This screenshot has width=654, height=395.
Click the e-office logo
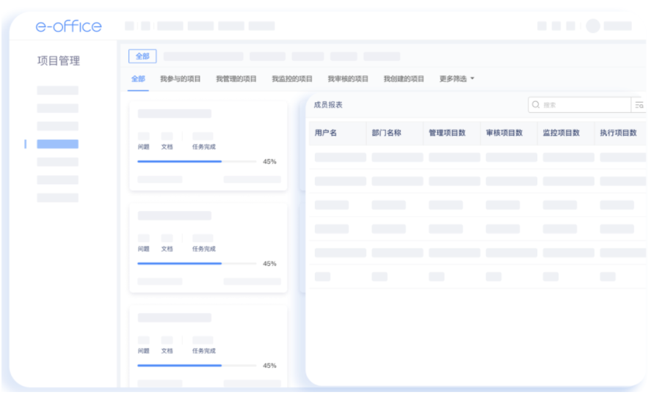68,26
